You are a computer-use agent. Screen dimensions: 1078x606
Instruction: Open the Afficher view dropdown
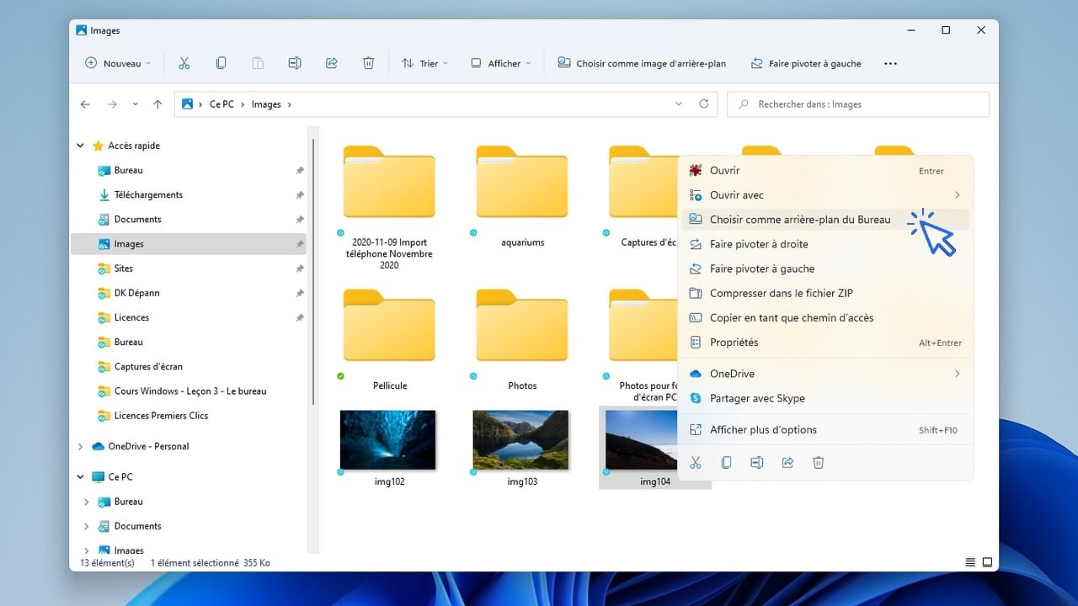click(x=501, y=63)
